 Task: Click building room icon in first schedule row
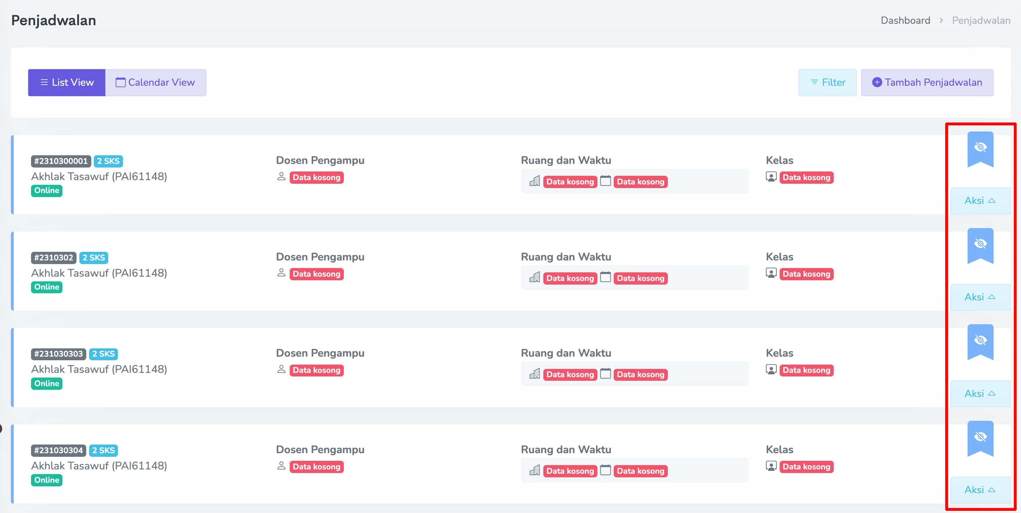tap(534, 181)
